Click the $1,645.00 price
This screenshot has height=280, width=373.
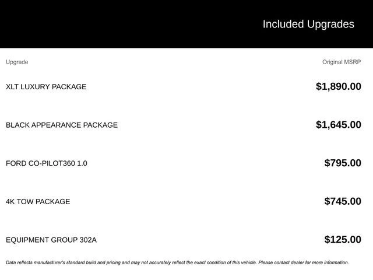coord(338,125)
